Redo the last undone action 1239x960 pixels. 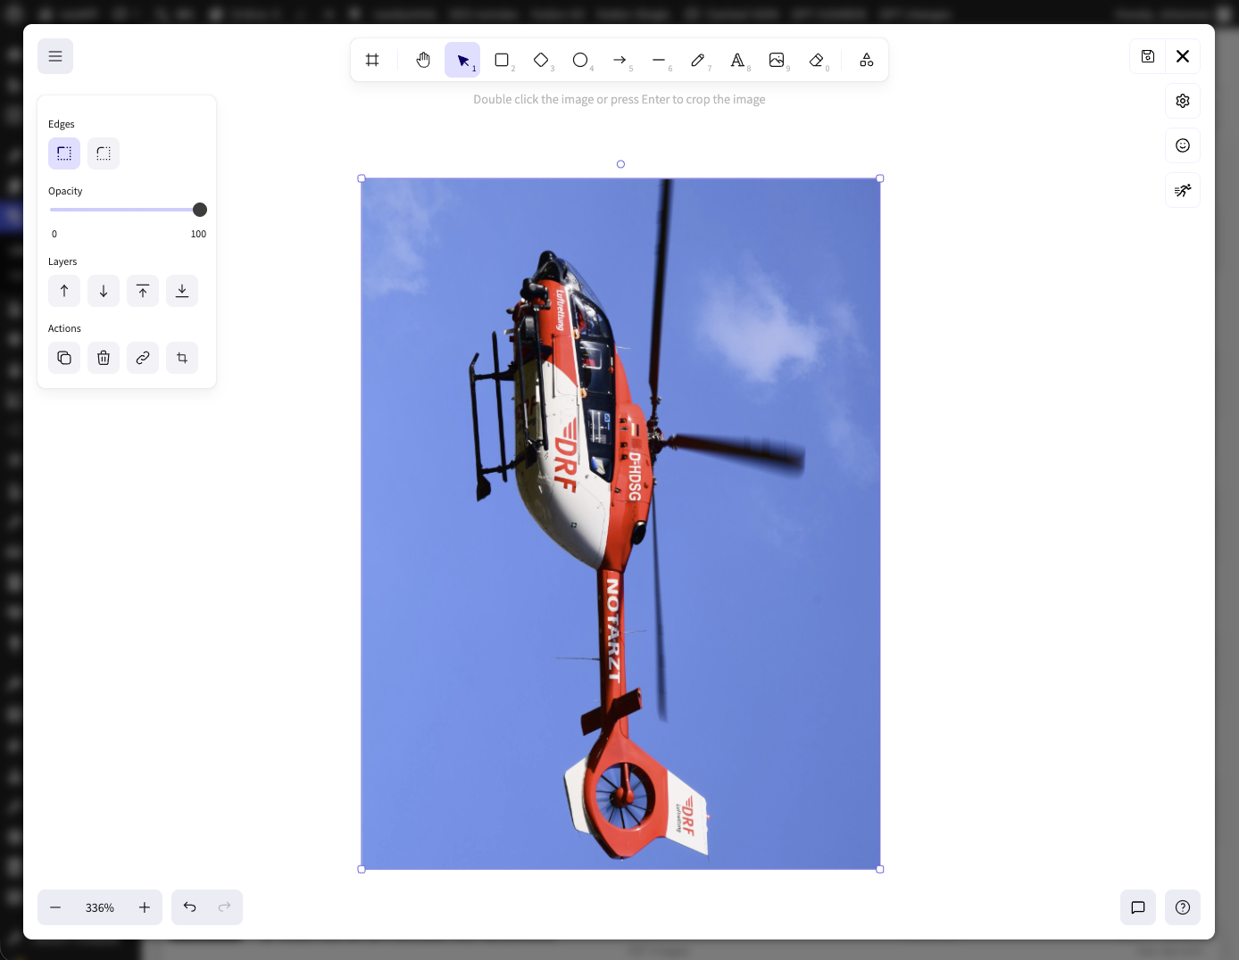[224, 907]
